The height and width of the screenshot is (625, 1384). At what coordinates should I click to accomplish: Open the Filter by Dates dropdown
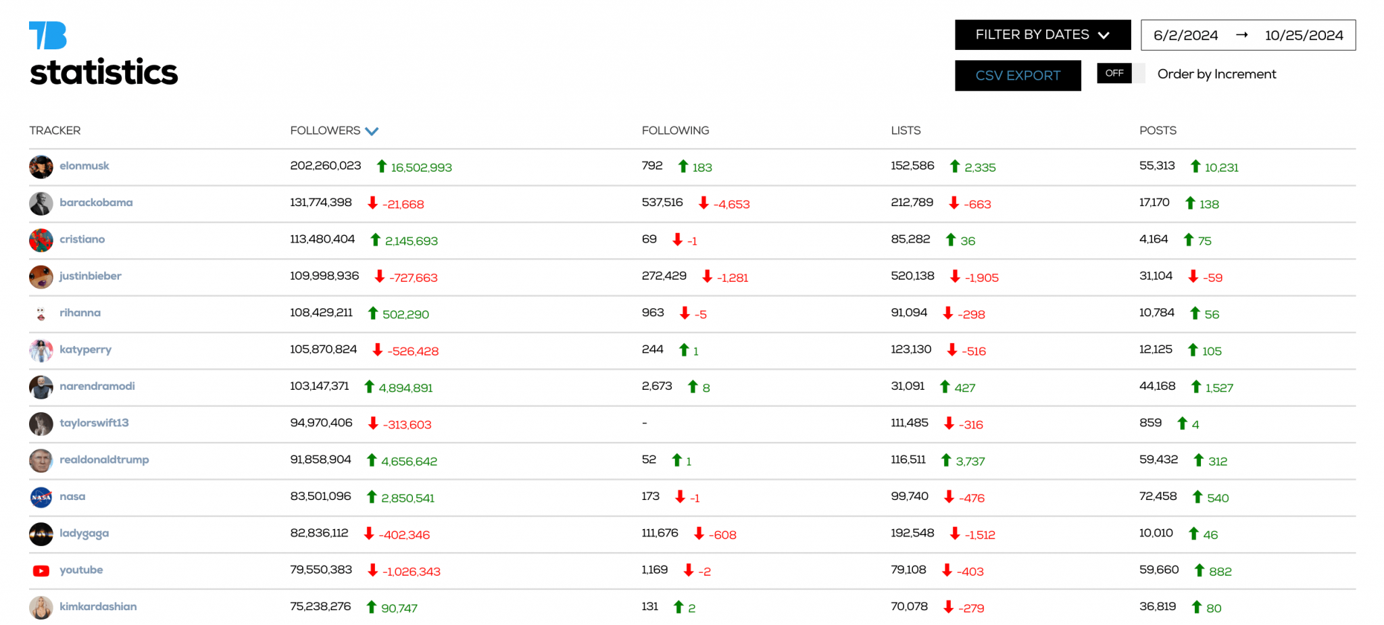(1042, 34)
